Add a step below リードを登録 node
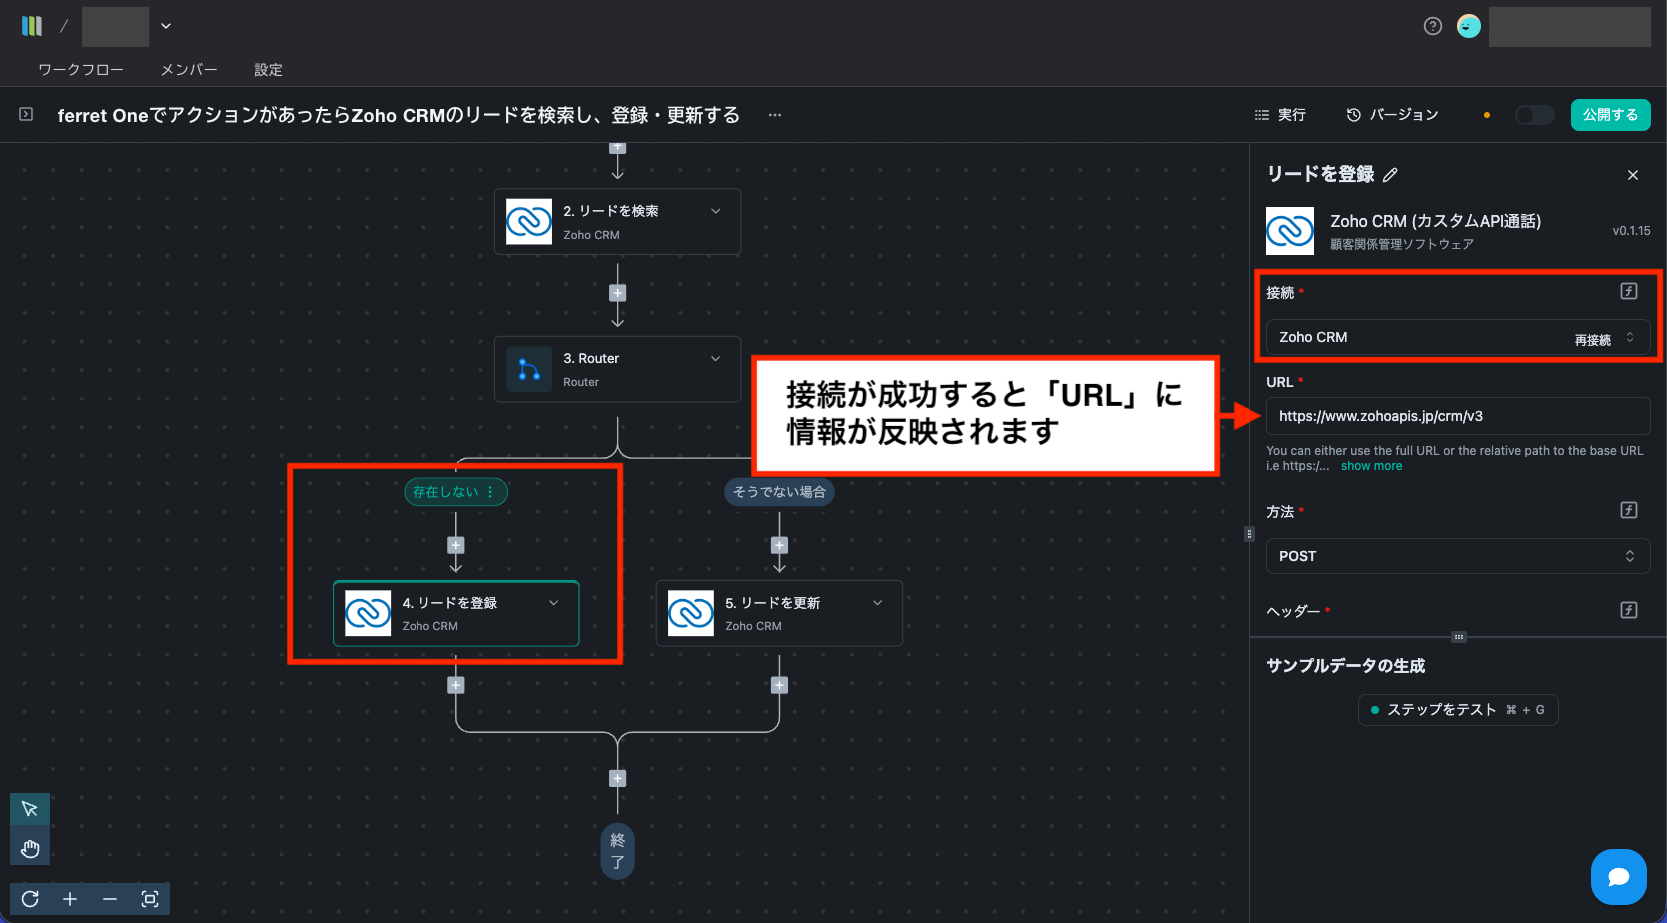The width and height of the screenshot is (1667, 923). tap(456, 685)
